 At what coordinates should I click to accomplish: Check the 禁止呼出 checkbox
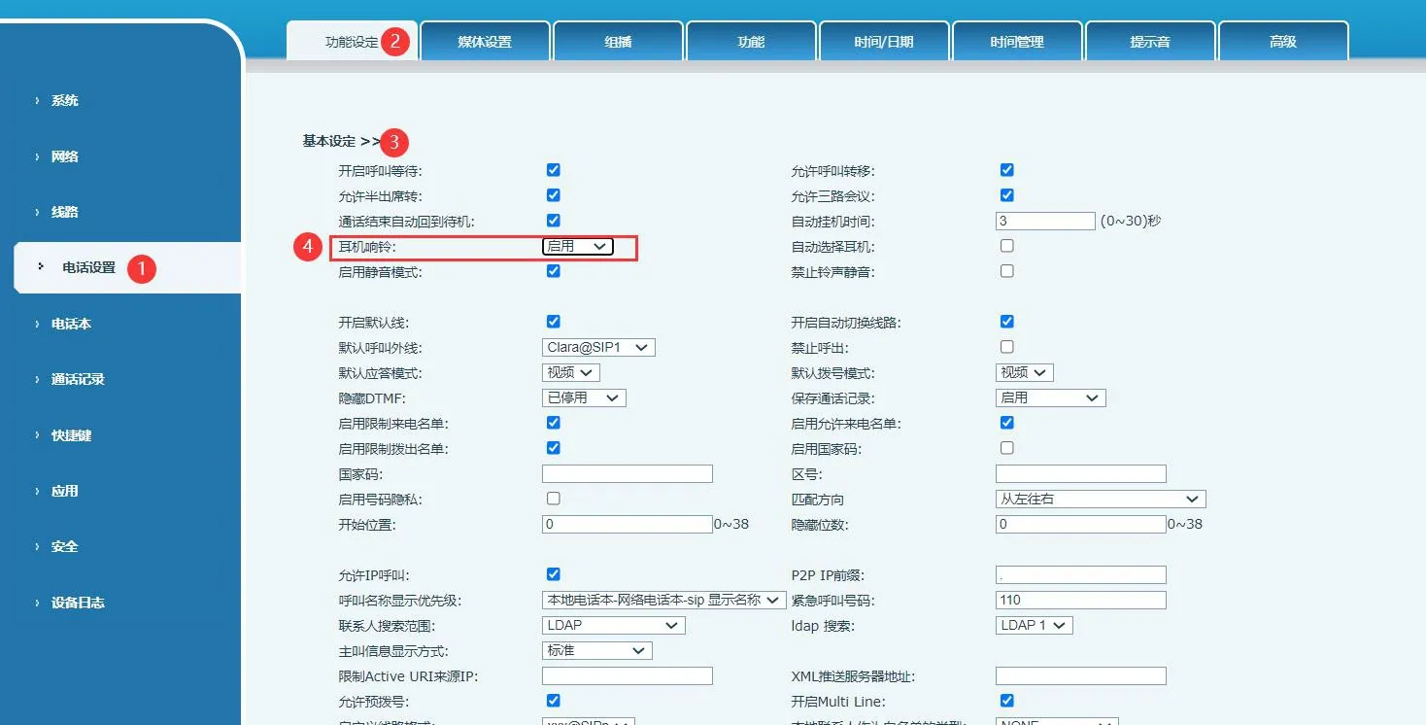tap(1006, 347)
